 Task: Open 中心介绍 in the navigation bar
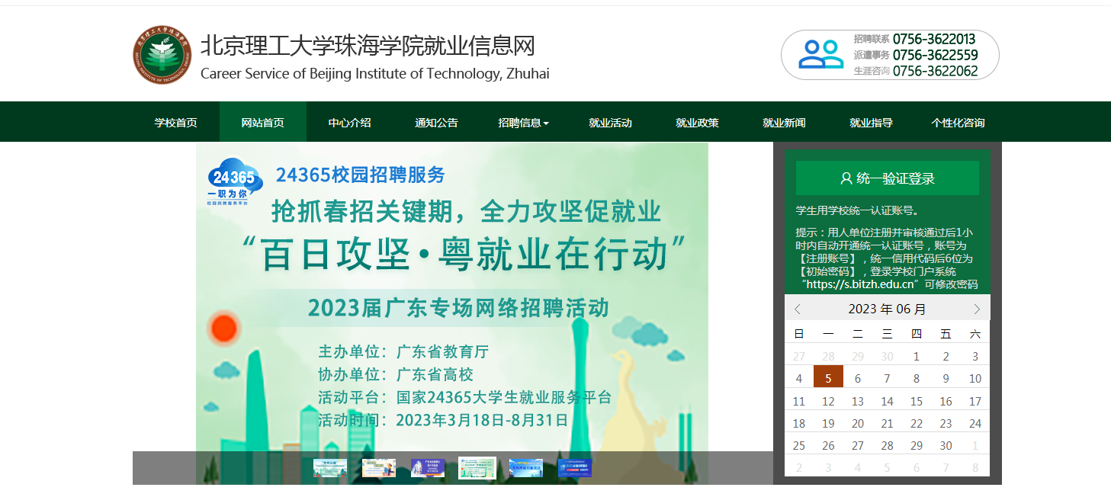click(350, 123)
